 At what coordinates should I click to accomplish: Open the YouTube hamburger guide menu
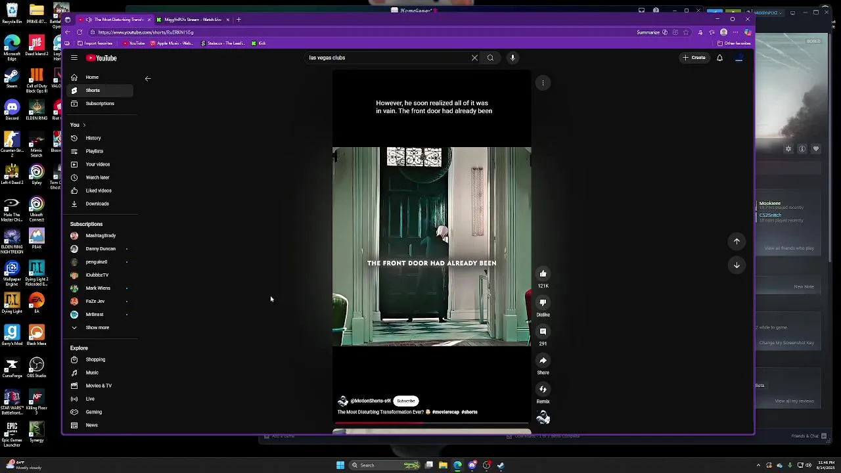[x=74, y=58]
